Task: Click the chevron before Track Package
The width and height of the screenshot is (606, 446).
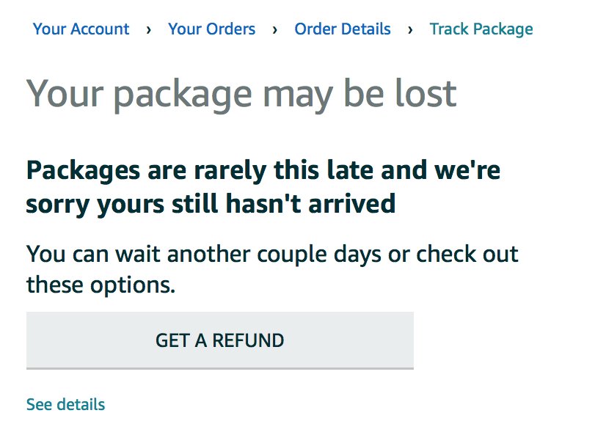Action: [x=410, y=29]
